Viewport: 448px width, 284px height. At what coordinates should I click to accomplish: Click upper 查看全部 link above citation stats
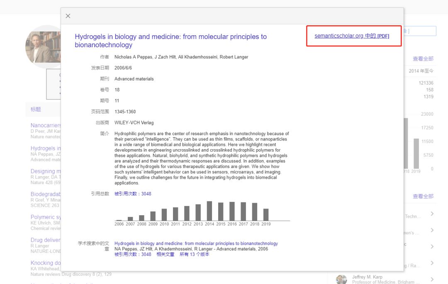tap(423, 59)
